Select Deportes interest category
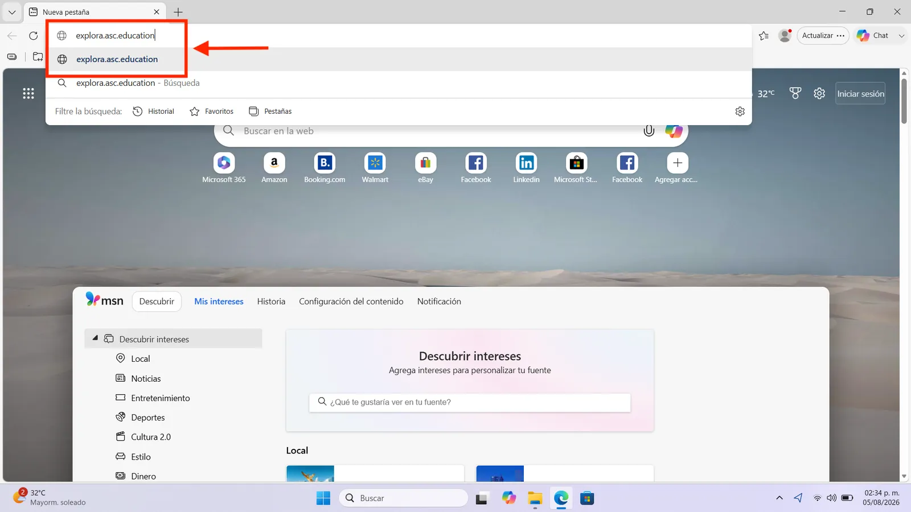 pos(140,417)
